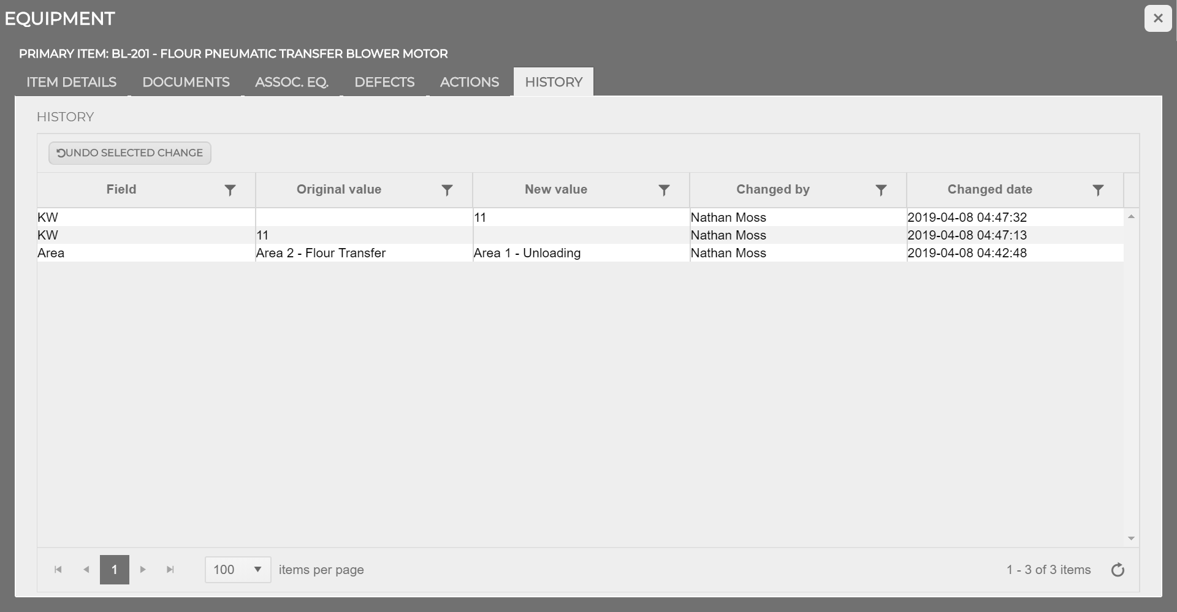The width and height of the screenshot is (1177, 612).
Task: Select page 1 button
Action: (115, 570)
